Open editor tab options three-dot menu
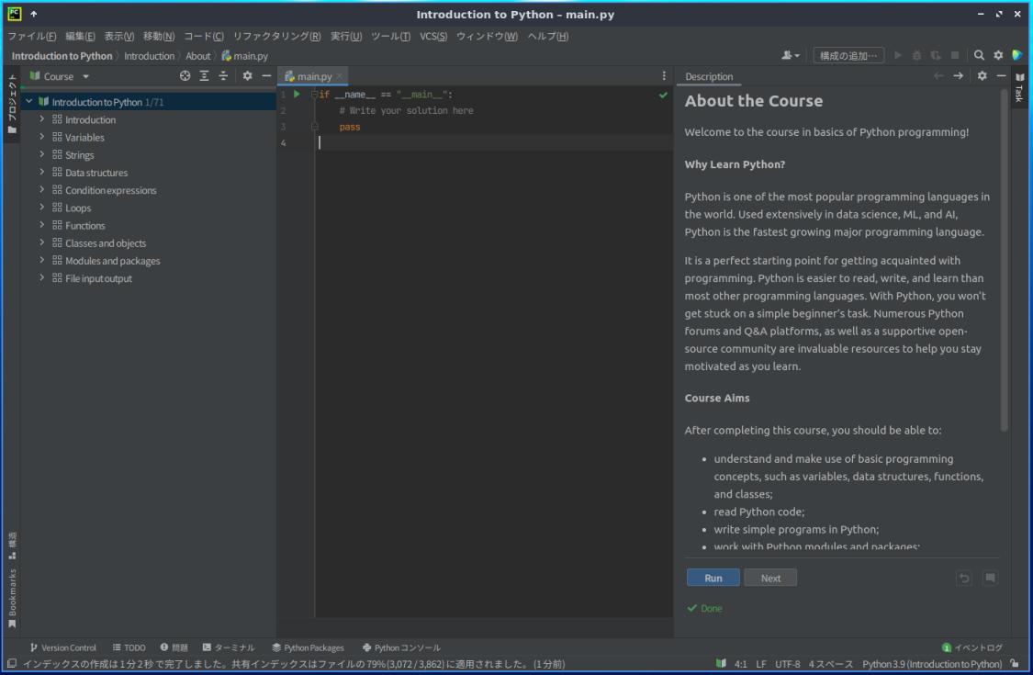Screen dimensions: 1033x675 point(663,76)
